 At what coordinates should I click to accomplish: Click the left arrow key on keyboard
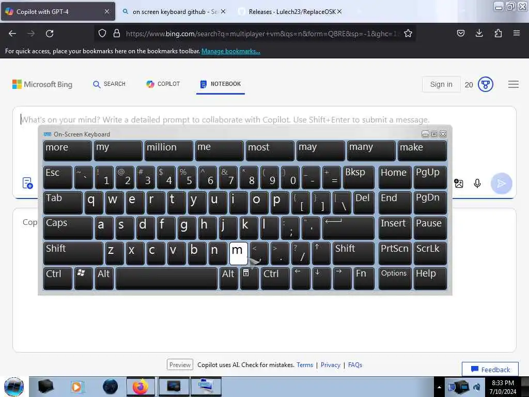pos(301,279)
